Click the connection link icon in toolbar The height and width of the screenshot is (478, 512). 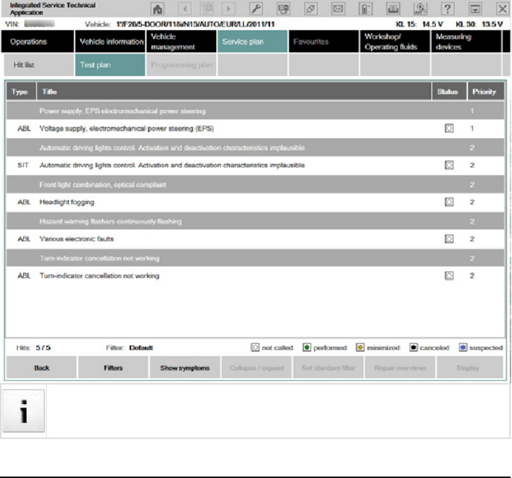311,9
